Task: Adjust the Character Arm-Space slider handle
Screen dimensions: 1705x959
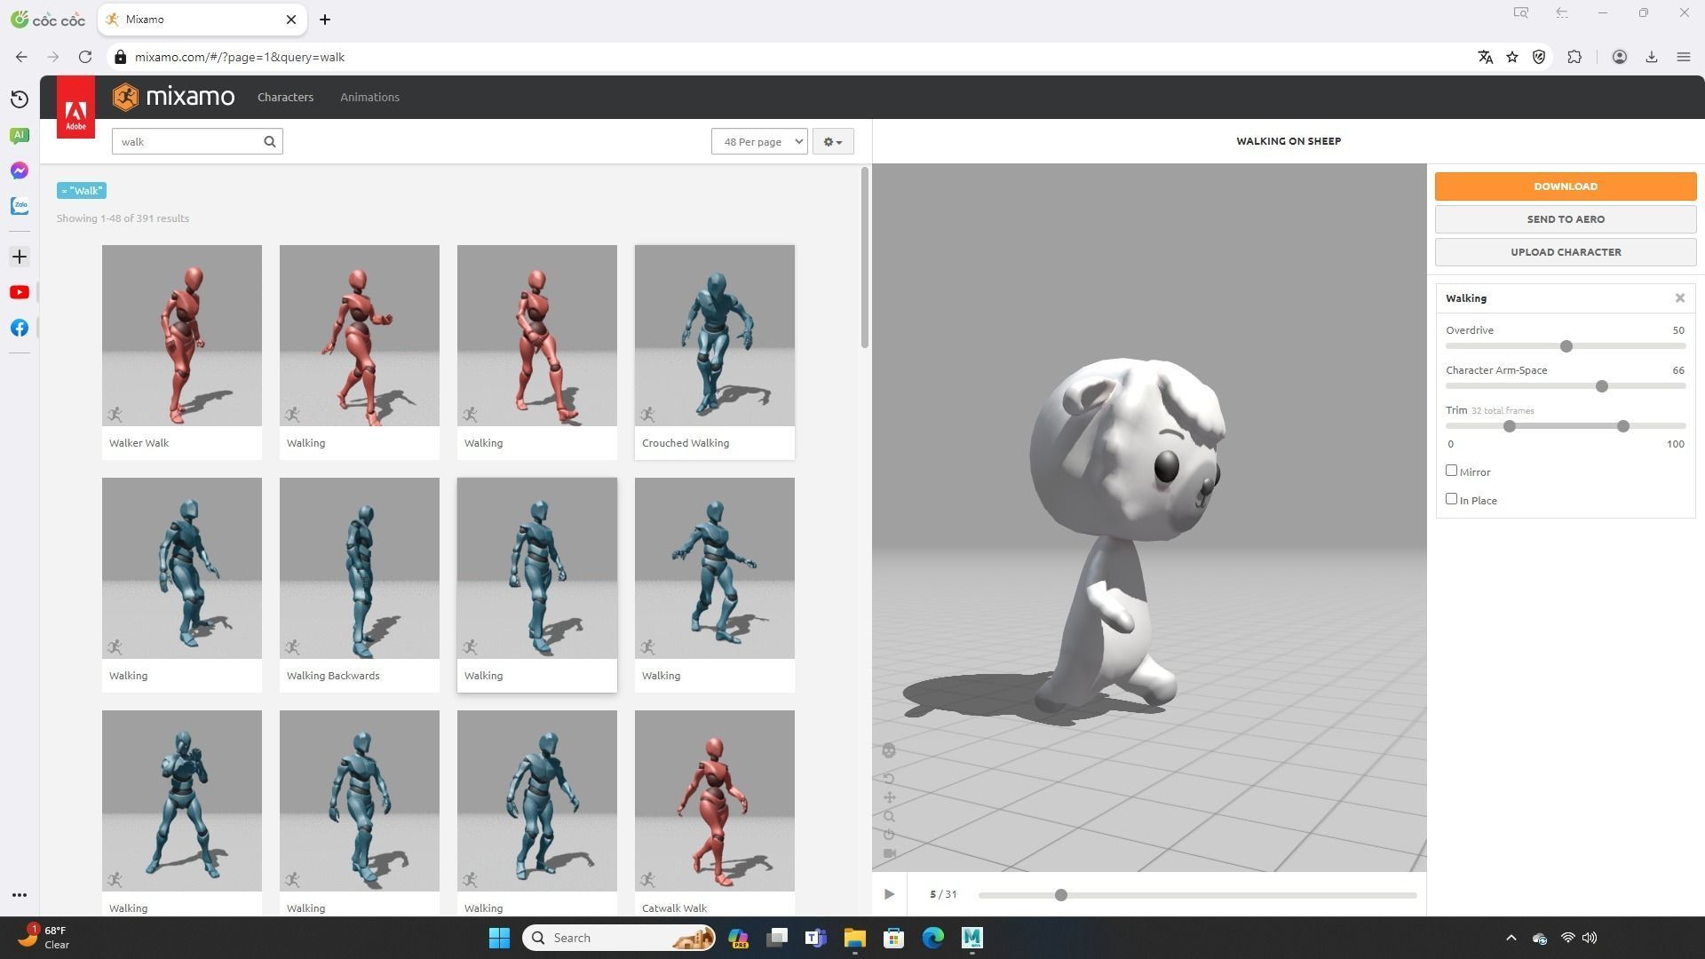Action: click(x=1601, y=386)
